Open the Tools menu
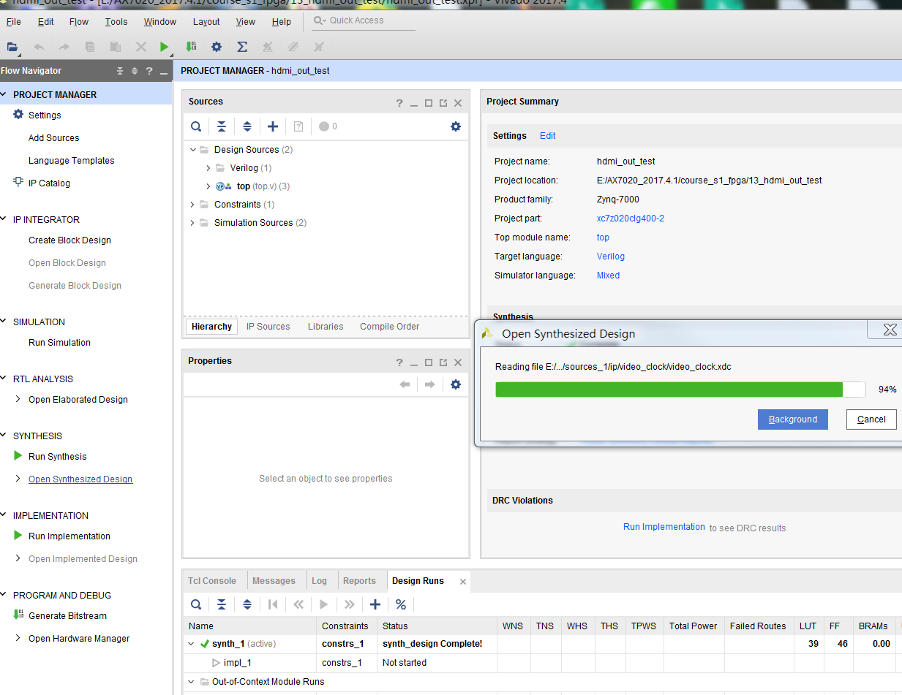This screenshot has width=902, height=695. point(116,22)
